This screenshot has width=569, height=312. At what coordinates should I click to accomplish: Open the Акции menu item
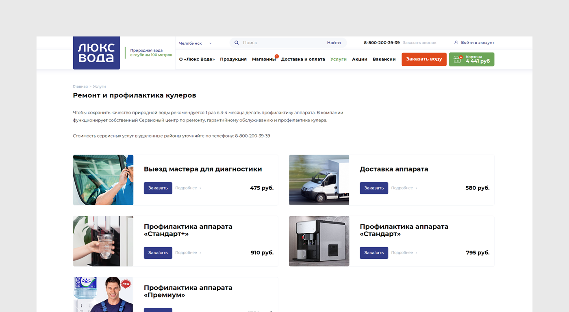tap(360, 59)
